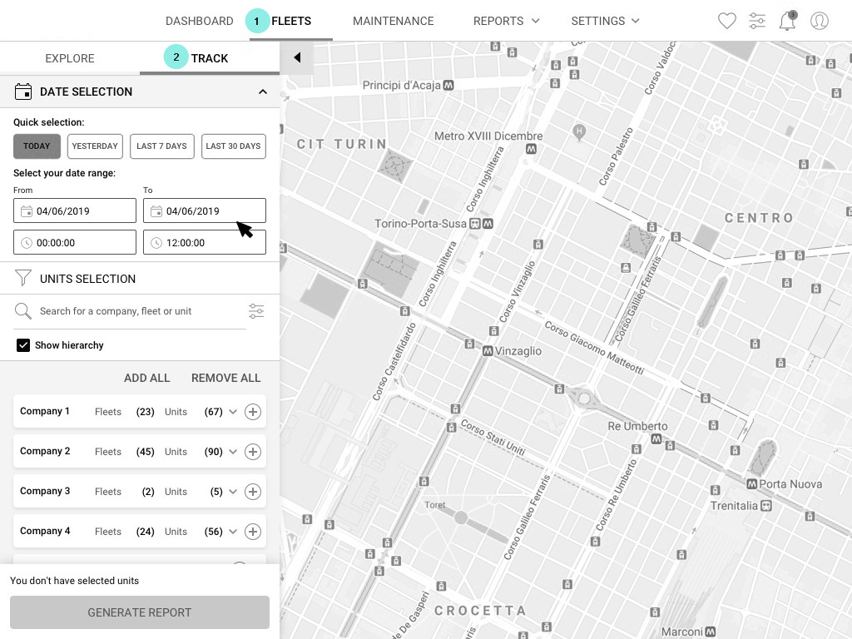
Task: Go to the Dashboard menu item
Action: tap(200, 21)
